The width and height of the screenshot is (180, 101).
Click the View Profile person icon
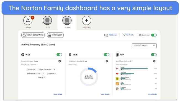click(124, 35)
